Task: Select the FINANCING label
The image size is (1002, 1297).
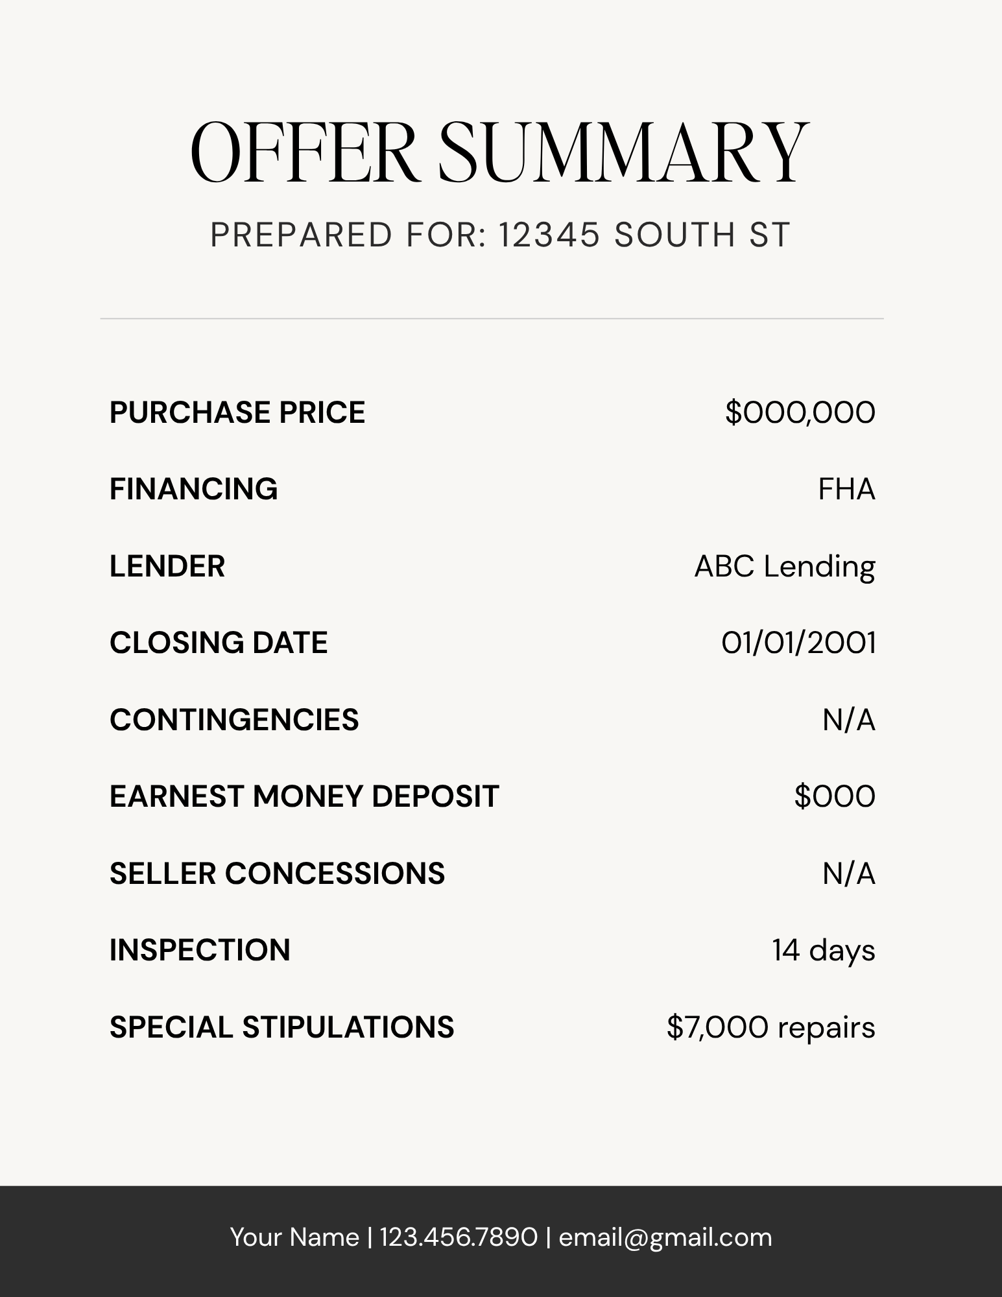Action: click(193, 489)
